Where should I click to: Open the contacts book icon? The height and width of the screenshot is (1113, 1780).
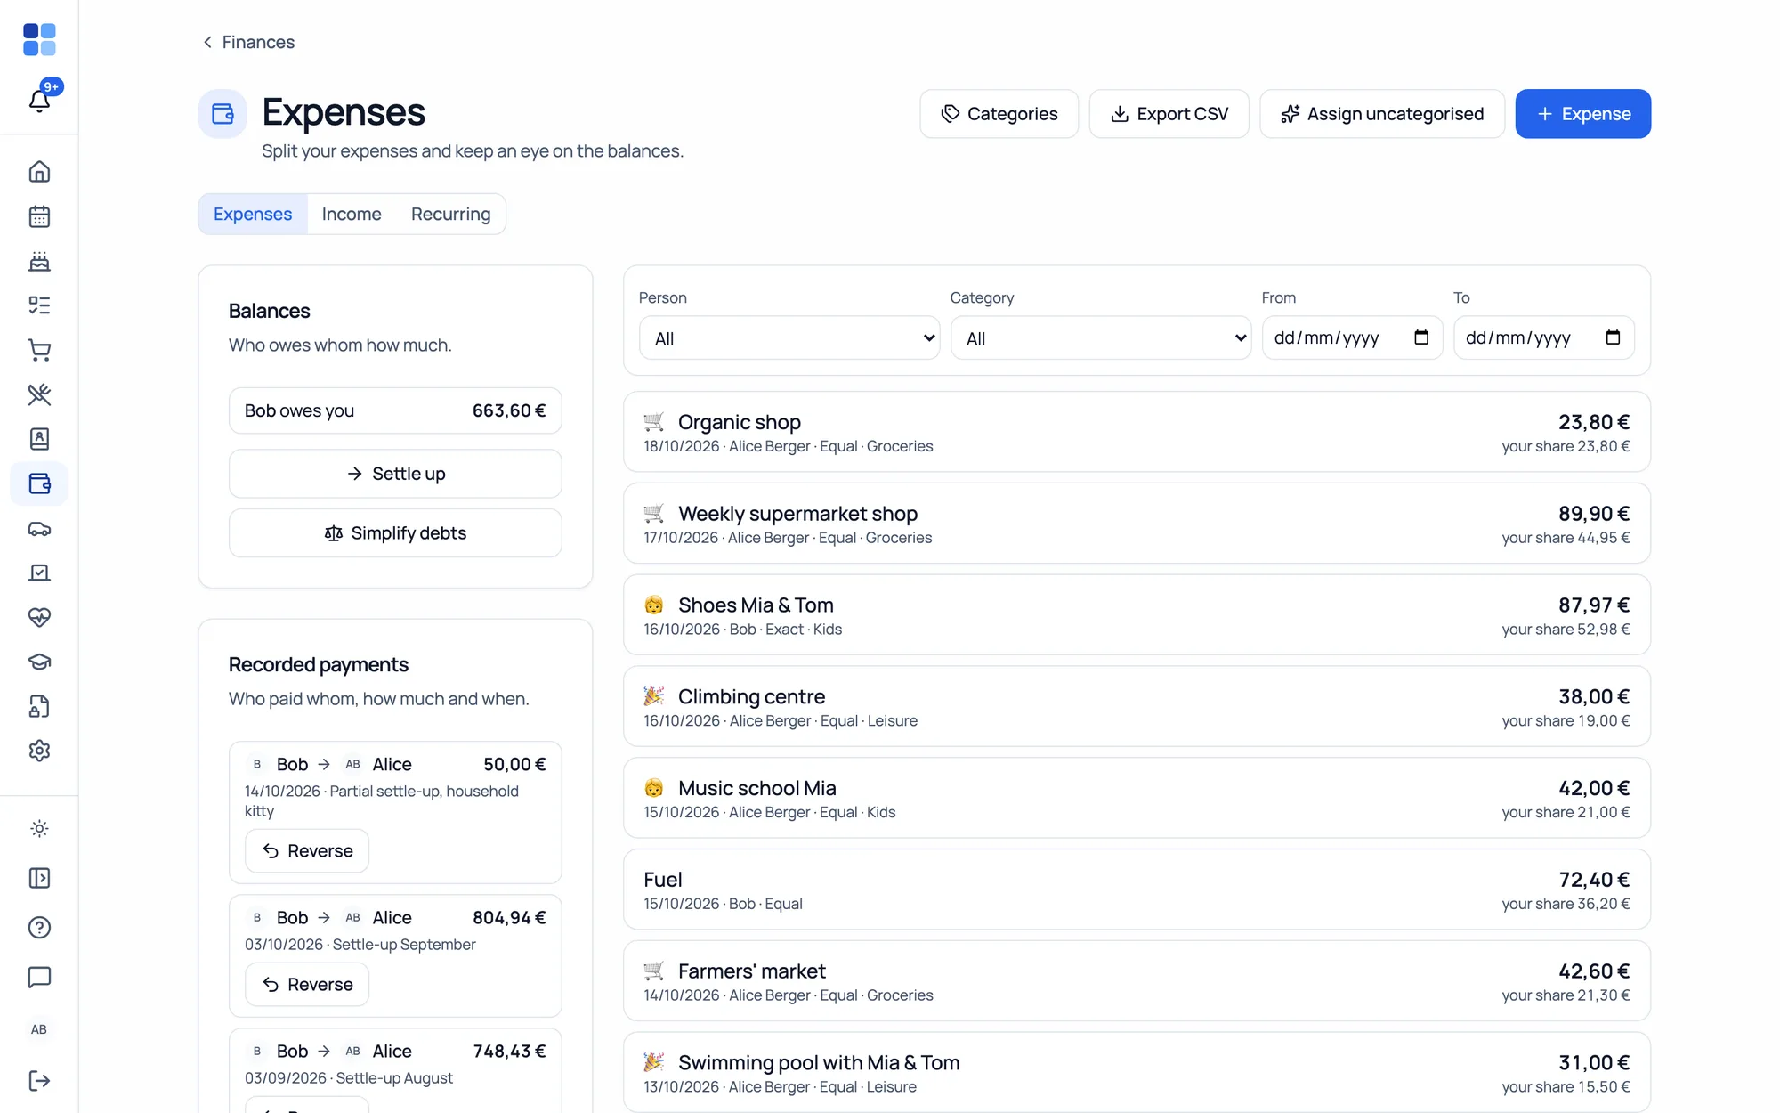(x=39, y=439)
